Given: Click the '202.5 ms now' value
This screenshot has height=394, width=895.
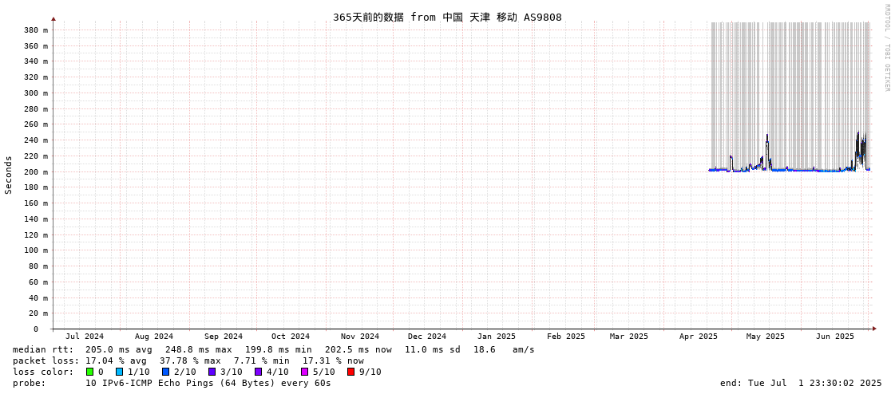Looking at the screenshot, I should 358,349.
